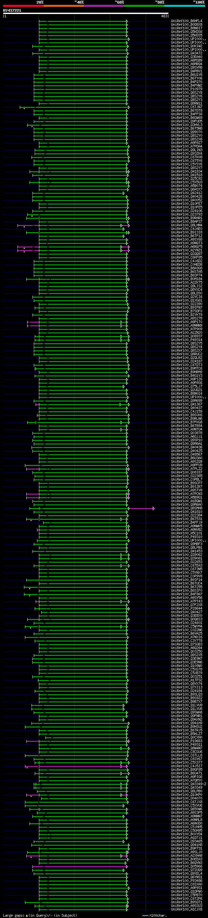
Task: Click UniRef100_A9SY68 in the list
Action: pos(187,239)
